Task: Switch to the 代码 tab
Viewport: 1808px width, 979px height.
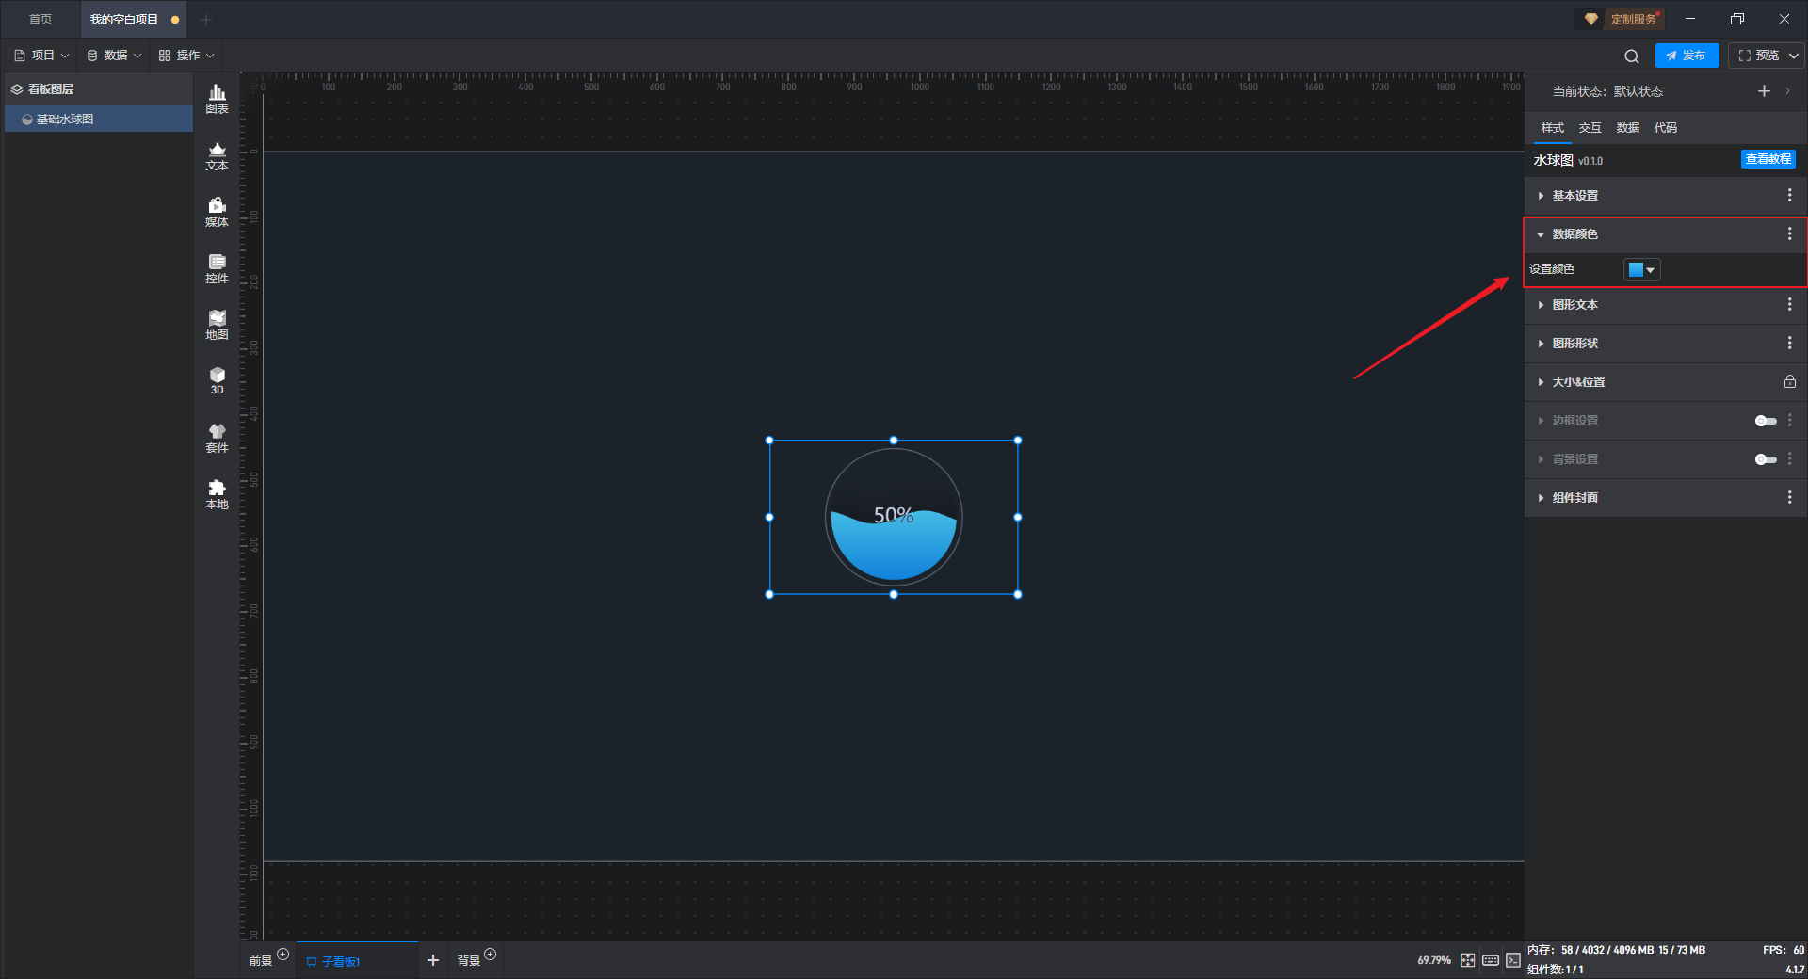Action: (1665, 128)
